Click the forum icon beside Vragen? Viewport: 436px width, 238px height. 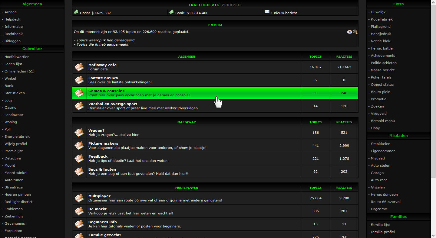(79, 133)
